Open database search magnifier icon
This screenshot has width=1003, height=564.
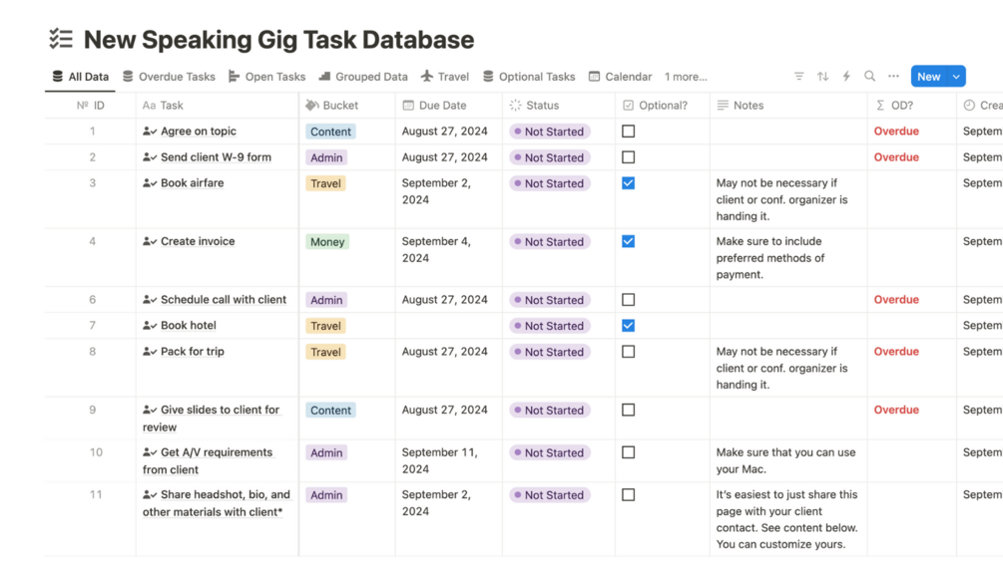[869, 77]
